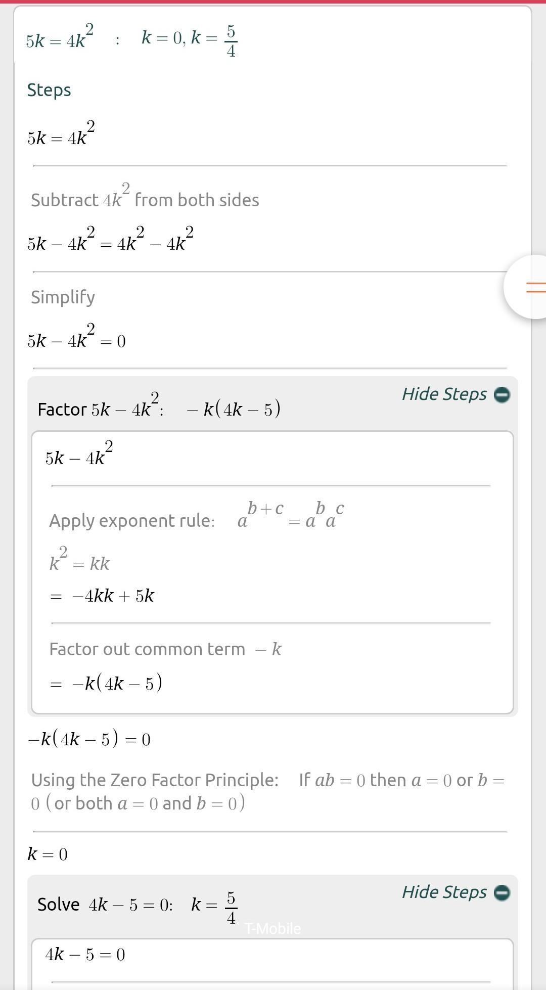546x990 pixels.
Task: Click "Subtract 4k² from both sides" step
Action: click(x=145, y=199)
